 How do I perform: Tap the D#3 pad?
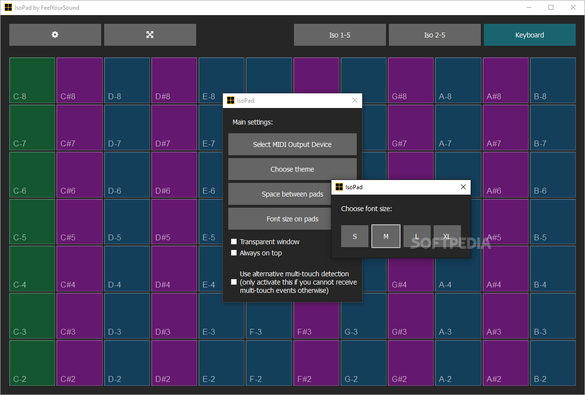pos(174,316)
